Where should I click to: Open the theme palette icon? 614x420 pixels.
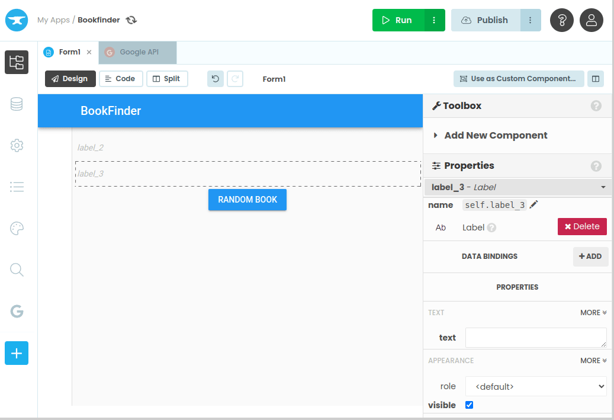(17, 229)
